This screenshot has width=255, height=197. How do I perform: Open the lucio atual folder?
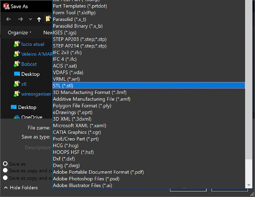point(33,44)
